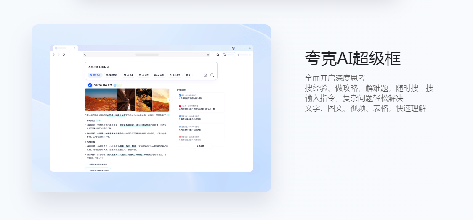
Task: Open reference 4 in the sources list
Action: 200,128
